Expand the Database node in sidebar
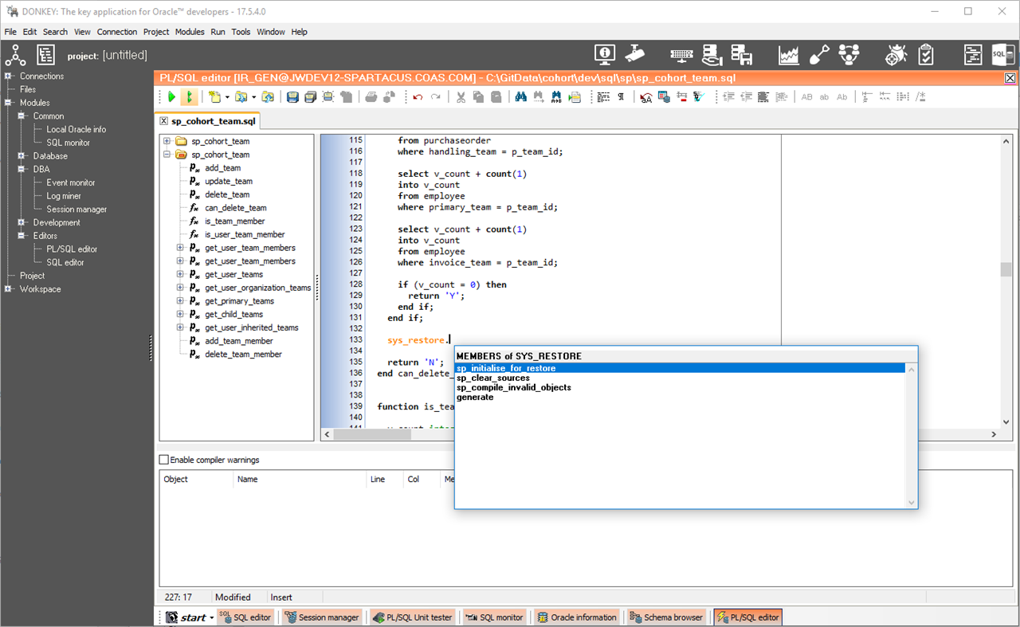The image size is (1020, 627). click(x=22, y=156)
